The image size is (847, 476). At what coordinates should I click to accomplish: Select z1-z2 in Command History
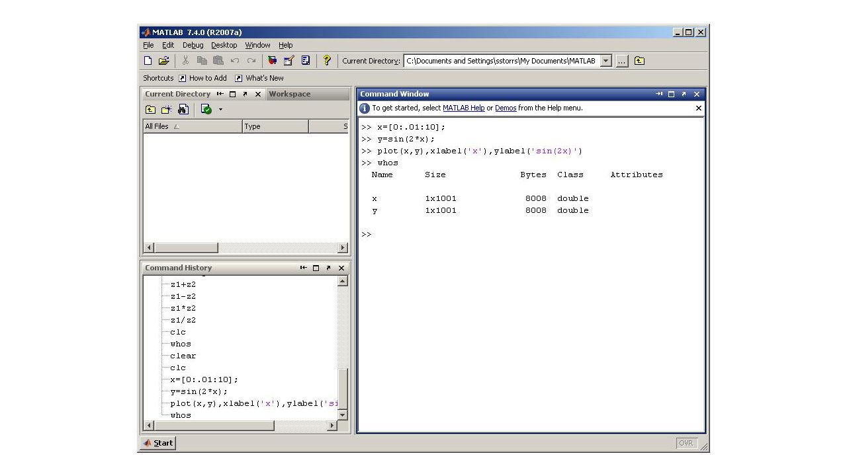(183, 296)
